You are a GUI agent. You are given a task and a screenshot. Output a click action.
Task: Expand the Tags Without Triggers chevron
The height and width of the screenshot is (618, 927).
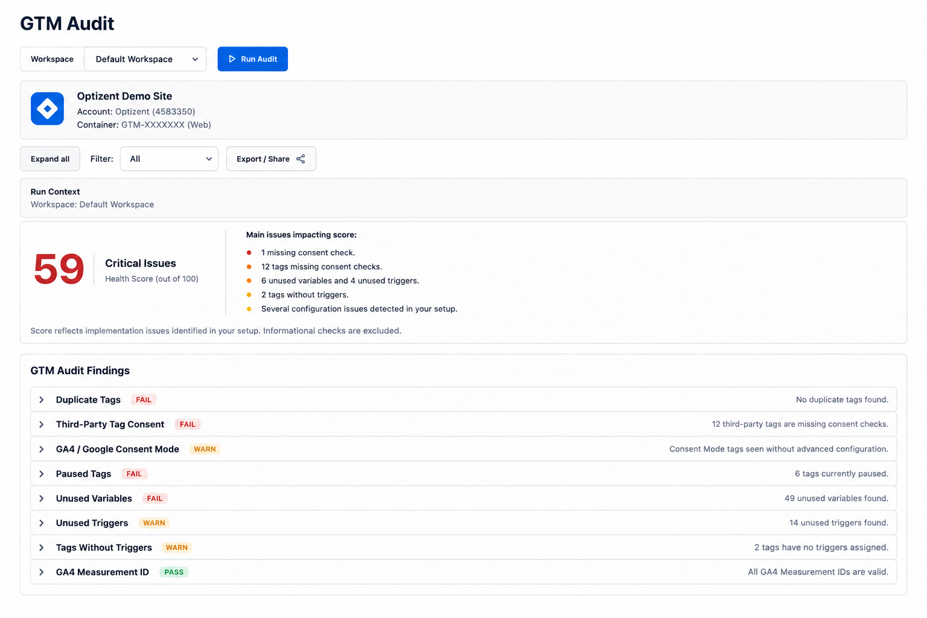[x=42, y=547]
